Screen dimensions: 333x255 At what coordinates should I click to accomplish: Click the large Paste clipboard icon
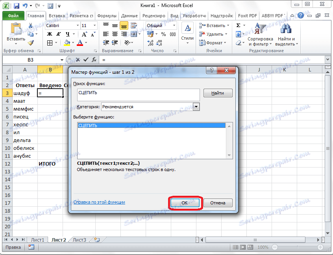[16, 29]
